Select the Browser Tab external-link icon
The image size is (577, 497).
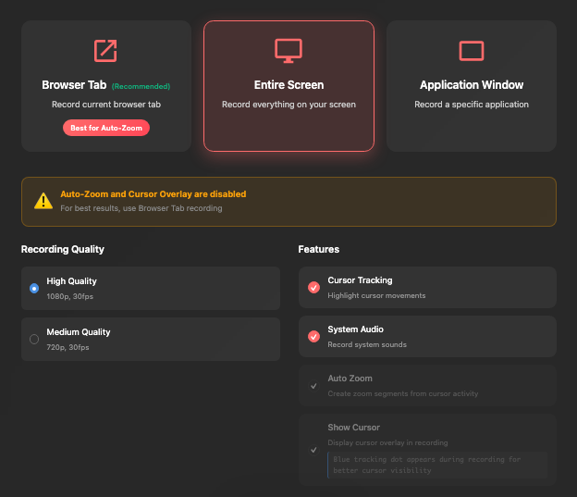coord(105,51)
